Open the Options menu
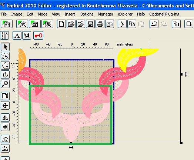The width and height of the screenshot is (194, 160). click(x=87, y=14)
